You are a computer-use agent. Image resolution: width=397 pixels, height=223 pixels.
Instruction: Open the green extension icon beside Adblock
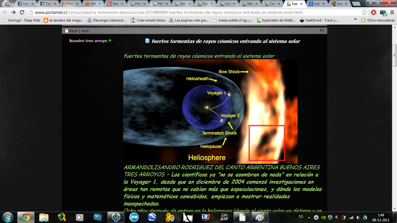click(384, 13)
